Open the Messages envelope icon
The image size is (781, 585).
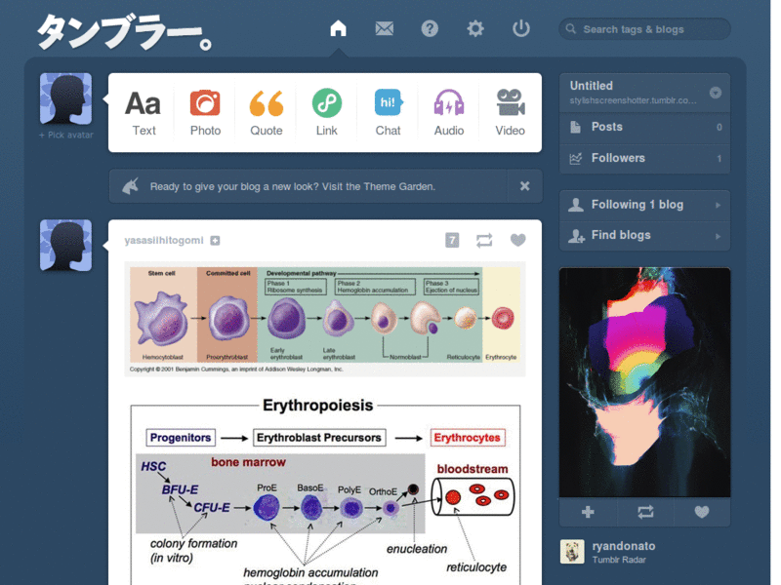pos(384,28)
